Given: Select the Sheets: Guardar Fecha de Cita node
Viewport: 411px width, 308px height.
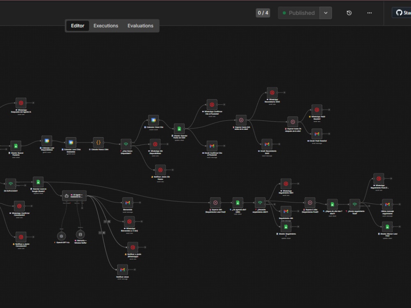Looking at the screenshot, I should pos(179,129).
